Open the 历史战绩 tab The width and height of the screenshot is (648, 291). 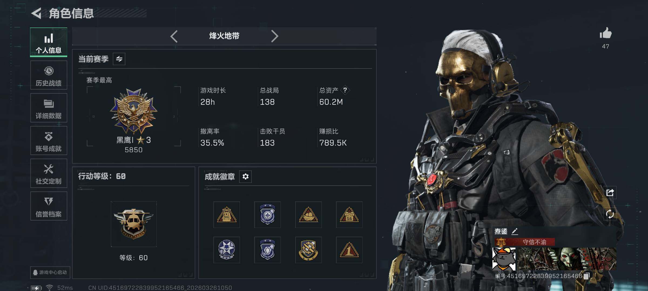pos(49,75)
